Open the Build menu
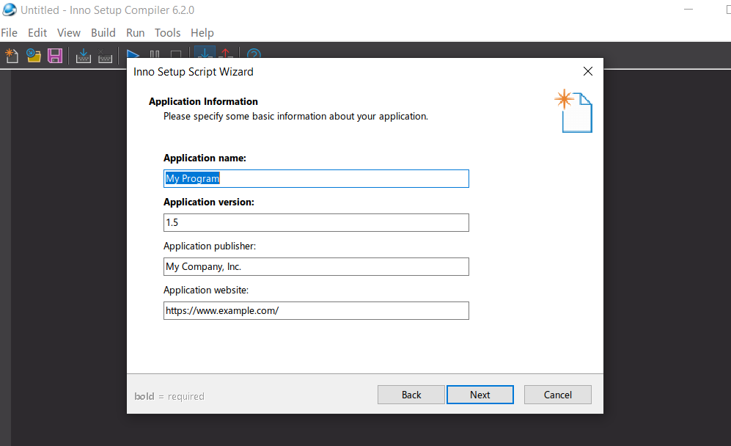The width and height of the screenshot is (731, 446). point(103,33)
